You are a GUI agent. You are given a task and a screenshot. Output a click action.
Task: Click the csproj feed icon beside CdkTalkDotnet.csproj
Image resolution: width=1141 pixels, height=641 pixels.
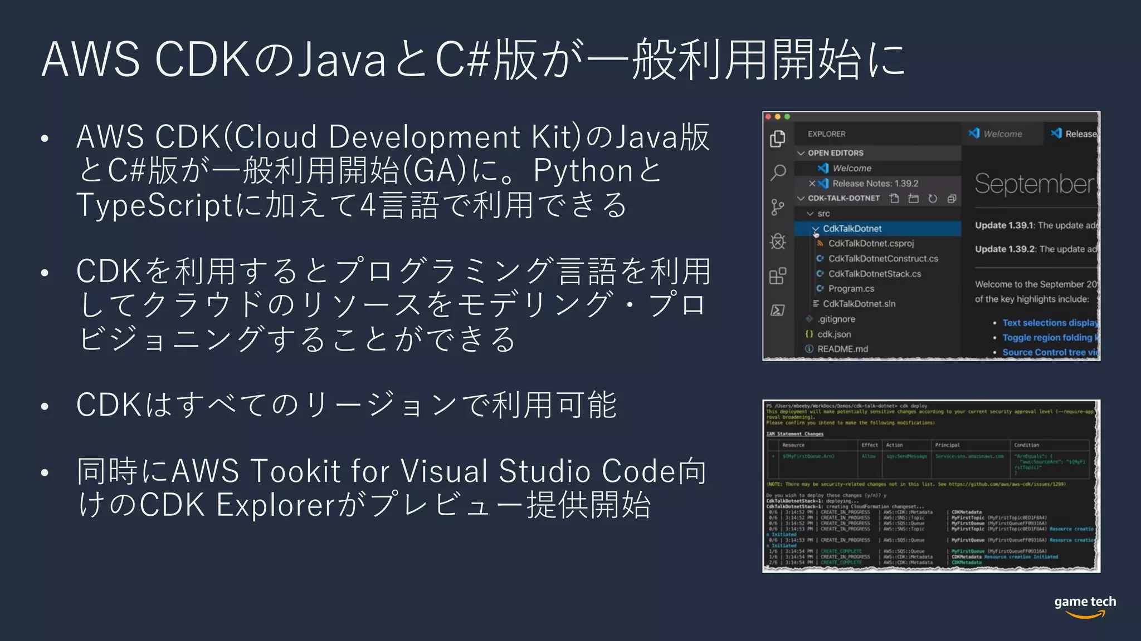coord(820,243)
